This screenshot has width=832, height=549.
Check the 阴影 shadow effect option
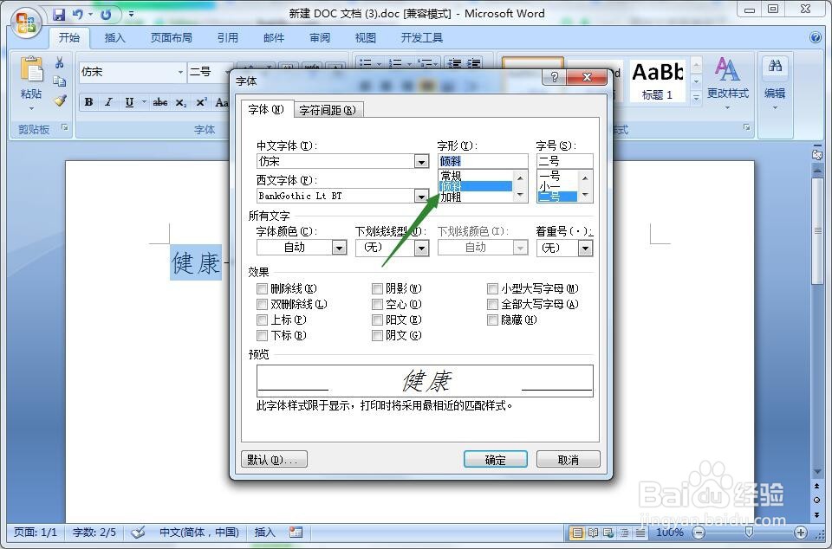(377, 288)
